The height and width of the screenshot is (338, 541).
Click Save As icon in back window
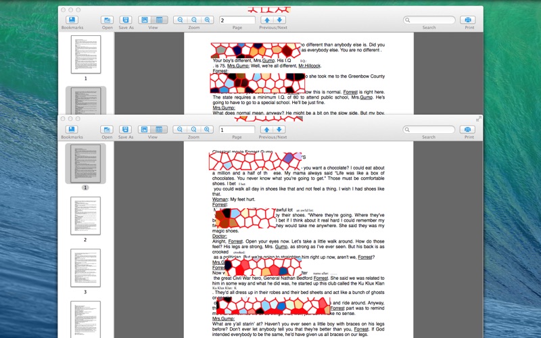[126, 20]
